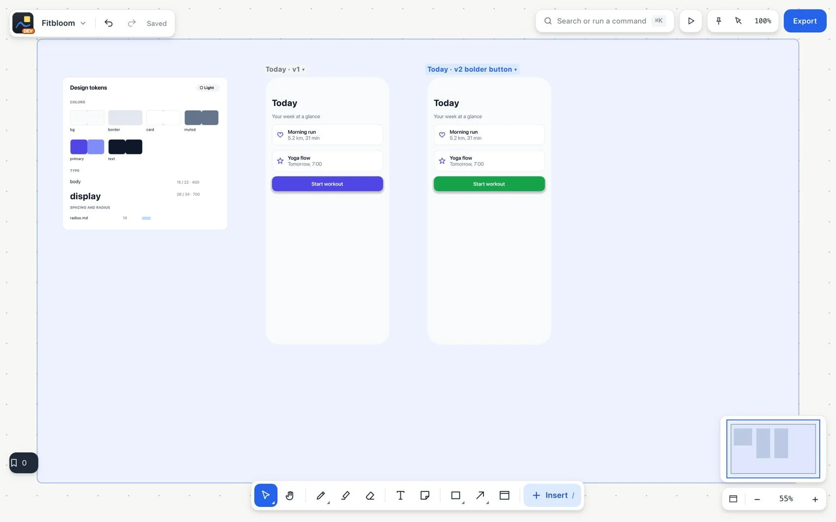Choose the sticky note tool

coord(425,495)
